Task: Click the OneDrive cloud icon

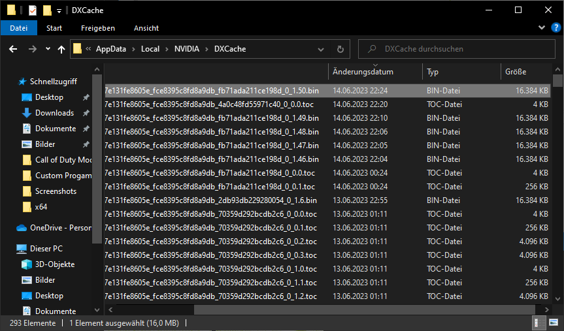Action: click(22, 228)
